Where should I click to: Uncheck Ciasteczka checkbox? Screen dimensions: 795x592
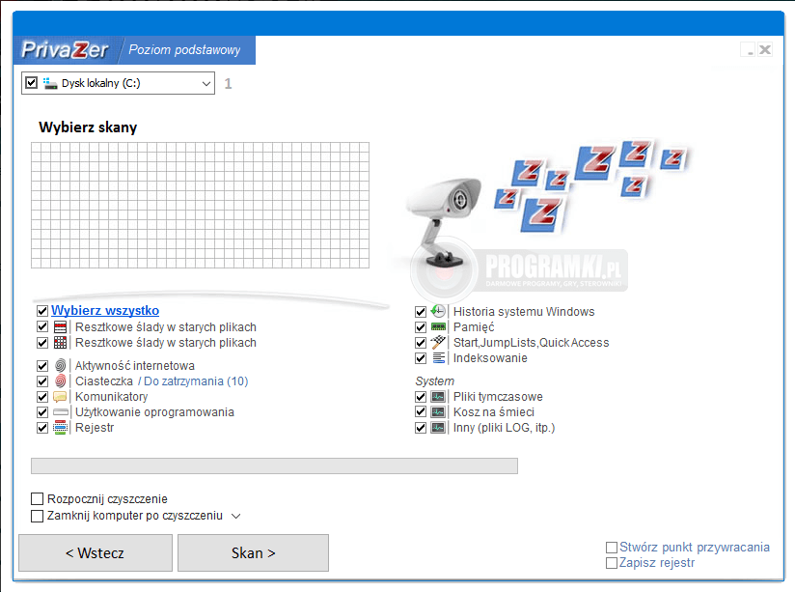click(x=42, y=381)
